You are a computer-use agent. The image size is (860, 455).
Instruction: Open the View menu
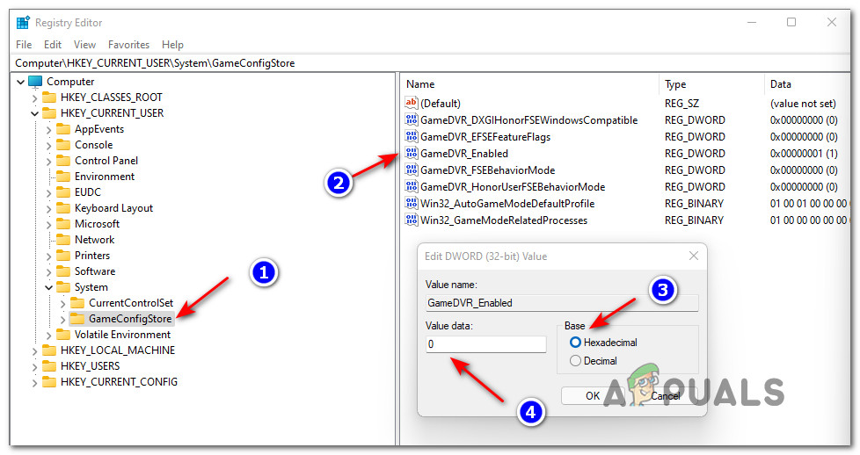point(84,45)
